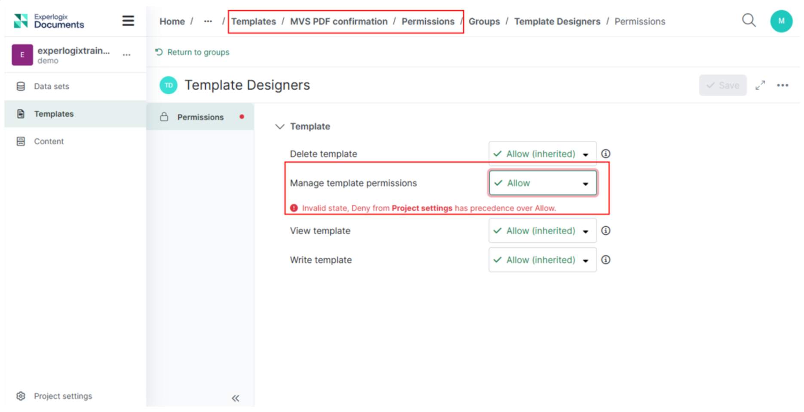The width and height of the screenshot is (804, 412).
Task: Show info for Write template permission
Action: point(605,260)
